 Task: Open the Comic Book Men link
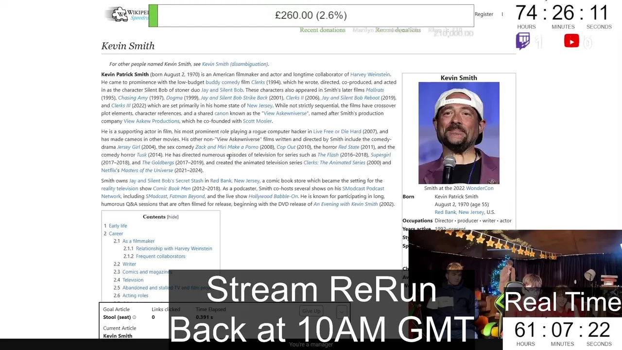pos(172,189)
